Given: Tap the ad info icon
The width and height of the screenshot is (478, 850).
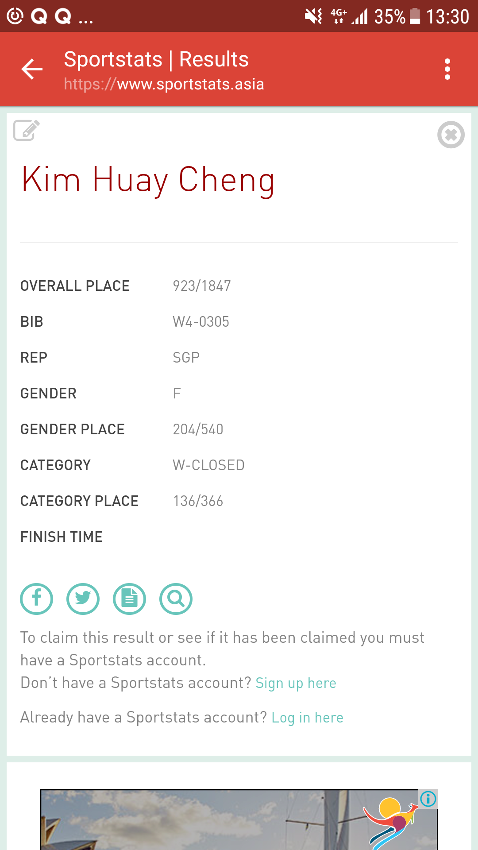Looking at the screenshot, I should (428, 799).
